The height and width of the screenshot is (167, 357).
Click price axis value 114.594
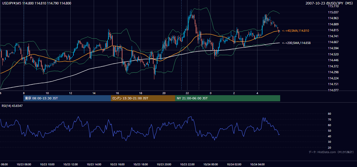333,48
